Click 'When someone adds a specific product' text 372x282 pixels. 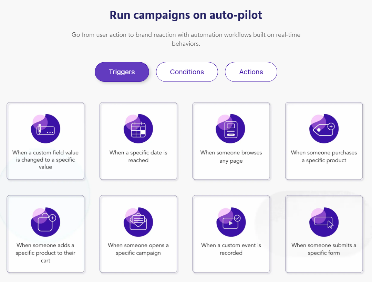45,253
